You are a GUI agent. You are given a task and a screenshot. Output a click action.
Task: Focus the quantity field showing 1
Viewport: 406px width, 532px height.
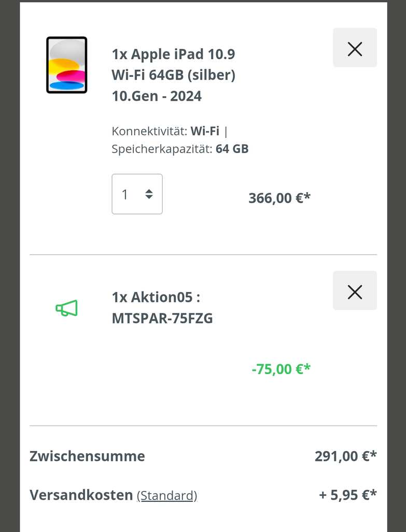[137, 194]
